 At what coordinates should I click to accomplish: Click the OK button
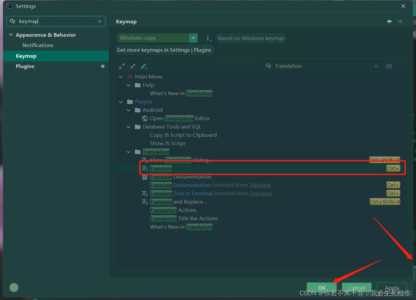(322, 288)
